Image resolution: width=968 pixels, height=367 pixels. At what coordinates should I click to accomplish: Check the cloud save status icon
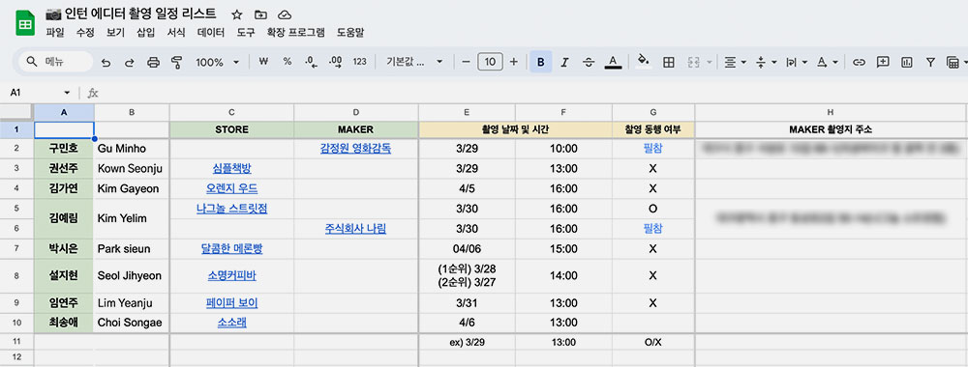tap(284, 14)
